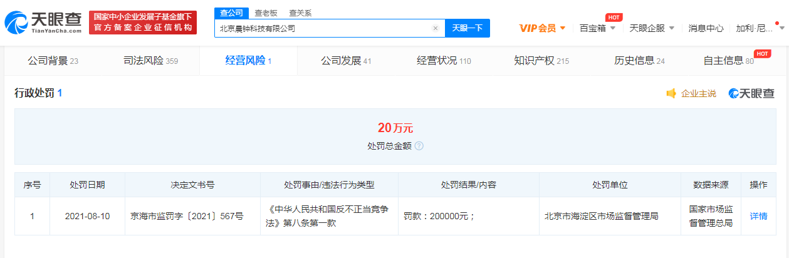The height and width of the screenshot is (258, 789).
Task: Switch to the 查关系 search tab
Action: coord(300,13)
